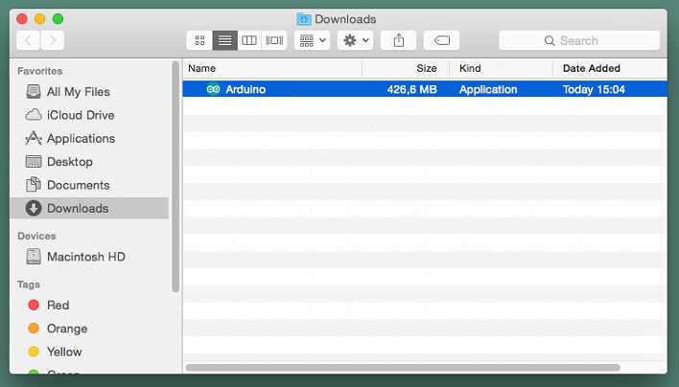Switch to icon view in toolbar
This screenshot has width=679, height=387.
tap(199, 40)
